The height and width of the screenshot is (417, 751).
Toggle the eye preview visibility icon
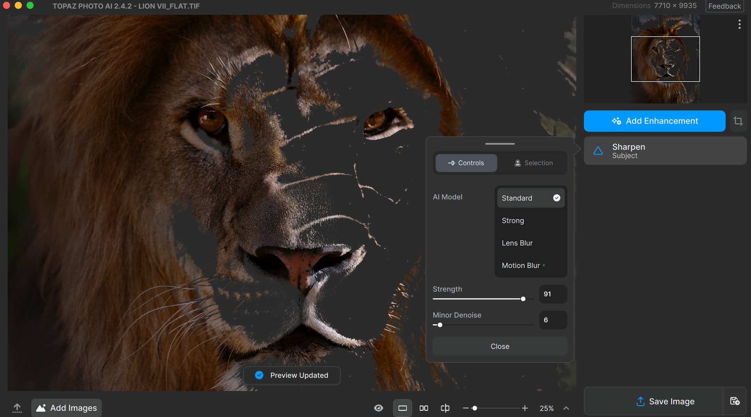pyautogui.click(x=378, y=408)
